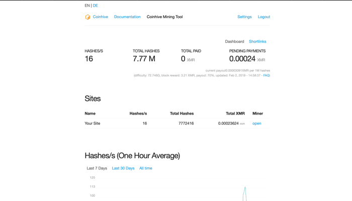
Task: Switch to the Shortlinks tab
Action: pyautogui.click(x=257, y=42)
